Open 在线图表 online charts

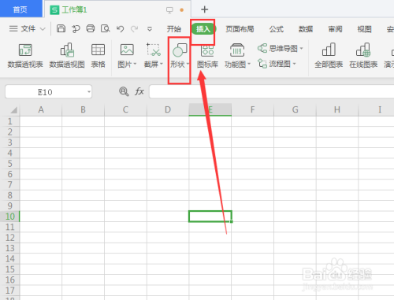click(x=363, y=56)
